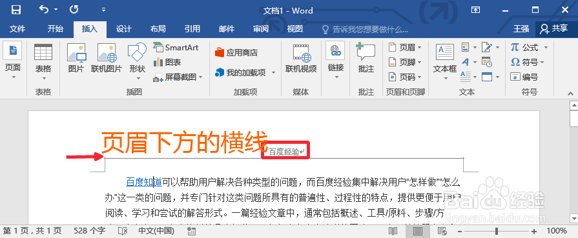Switch to Web Layout view
This screenshot has height=238, width=578.
[x=442, y=231]
